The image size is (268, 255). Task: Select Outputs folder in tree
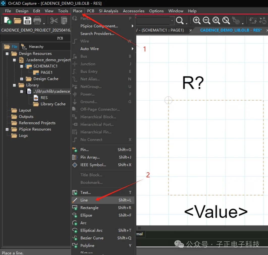(x=26, y=117)
